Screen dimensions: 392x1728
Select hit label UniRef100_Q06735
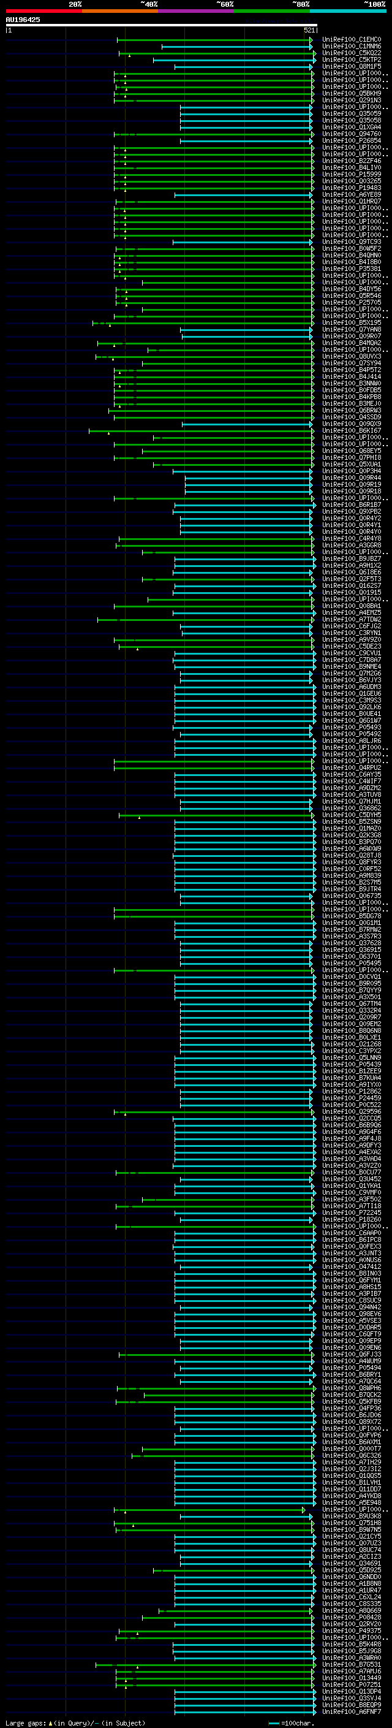[352, 896]
